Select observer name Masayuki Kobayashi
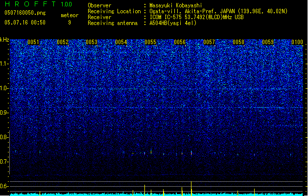The height and width of the screenshot is (196, 308). [x=176, y=5]
